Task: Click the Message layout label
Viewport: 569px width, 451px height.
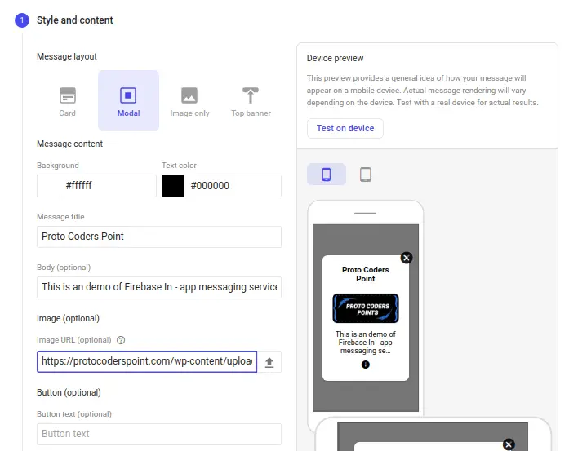Action: [67, 56]
